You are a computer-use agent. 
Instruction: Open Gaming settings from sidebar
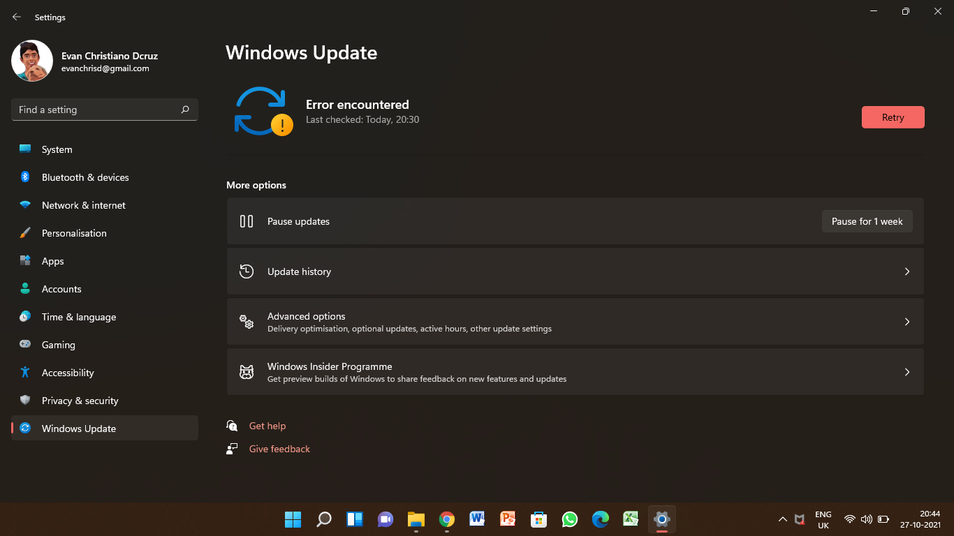point(57,344)
